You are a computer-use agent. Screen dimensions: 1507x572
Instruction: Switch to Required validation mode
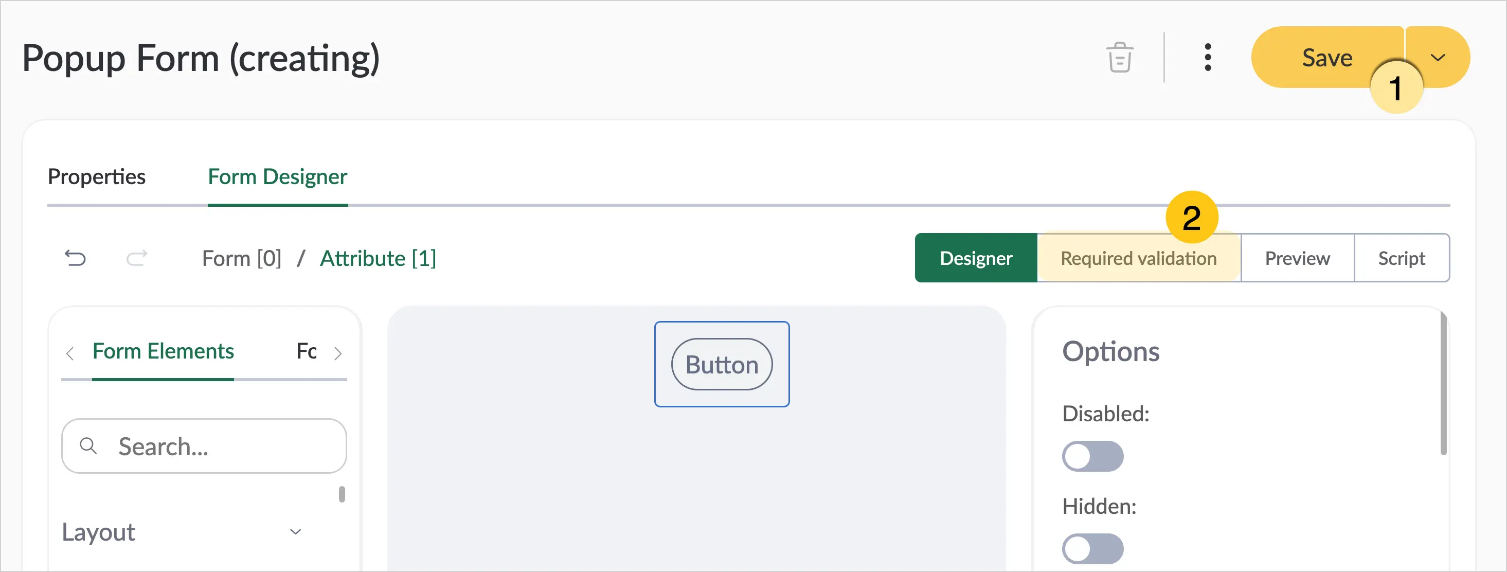tap(1138, 258)
